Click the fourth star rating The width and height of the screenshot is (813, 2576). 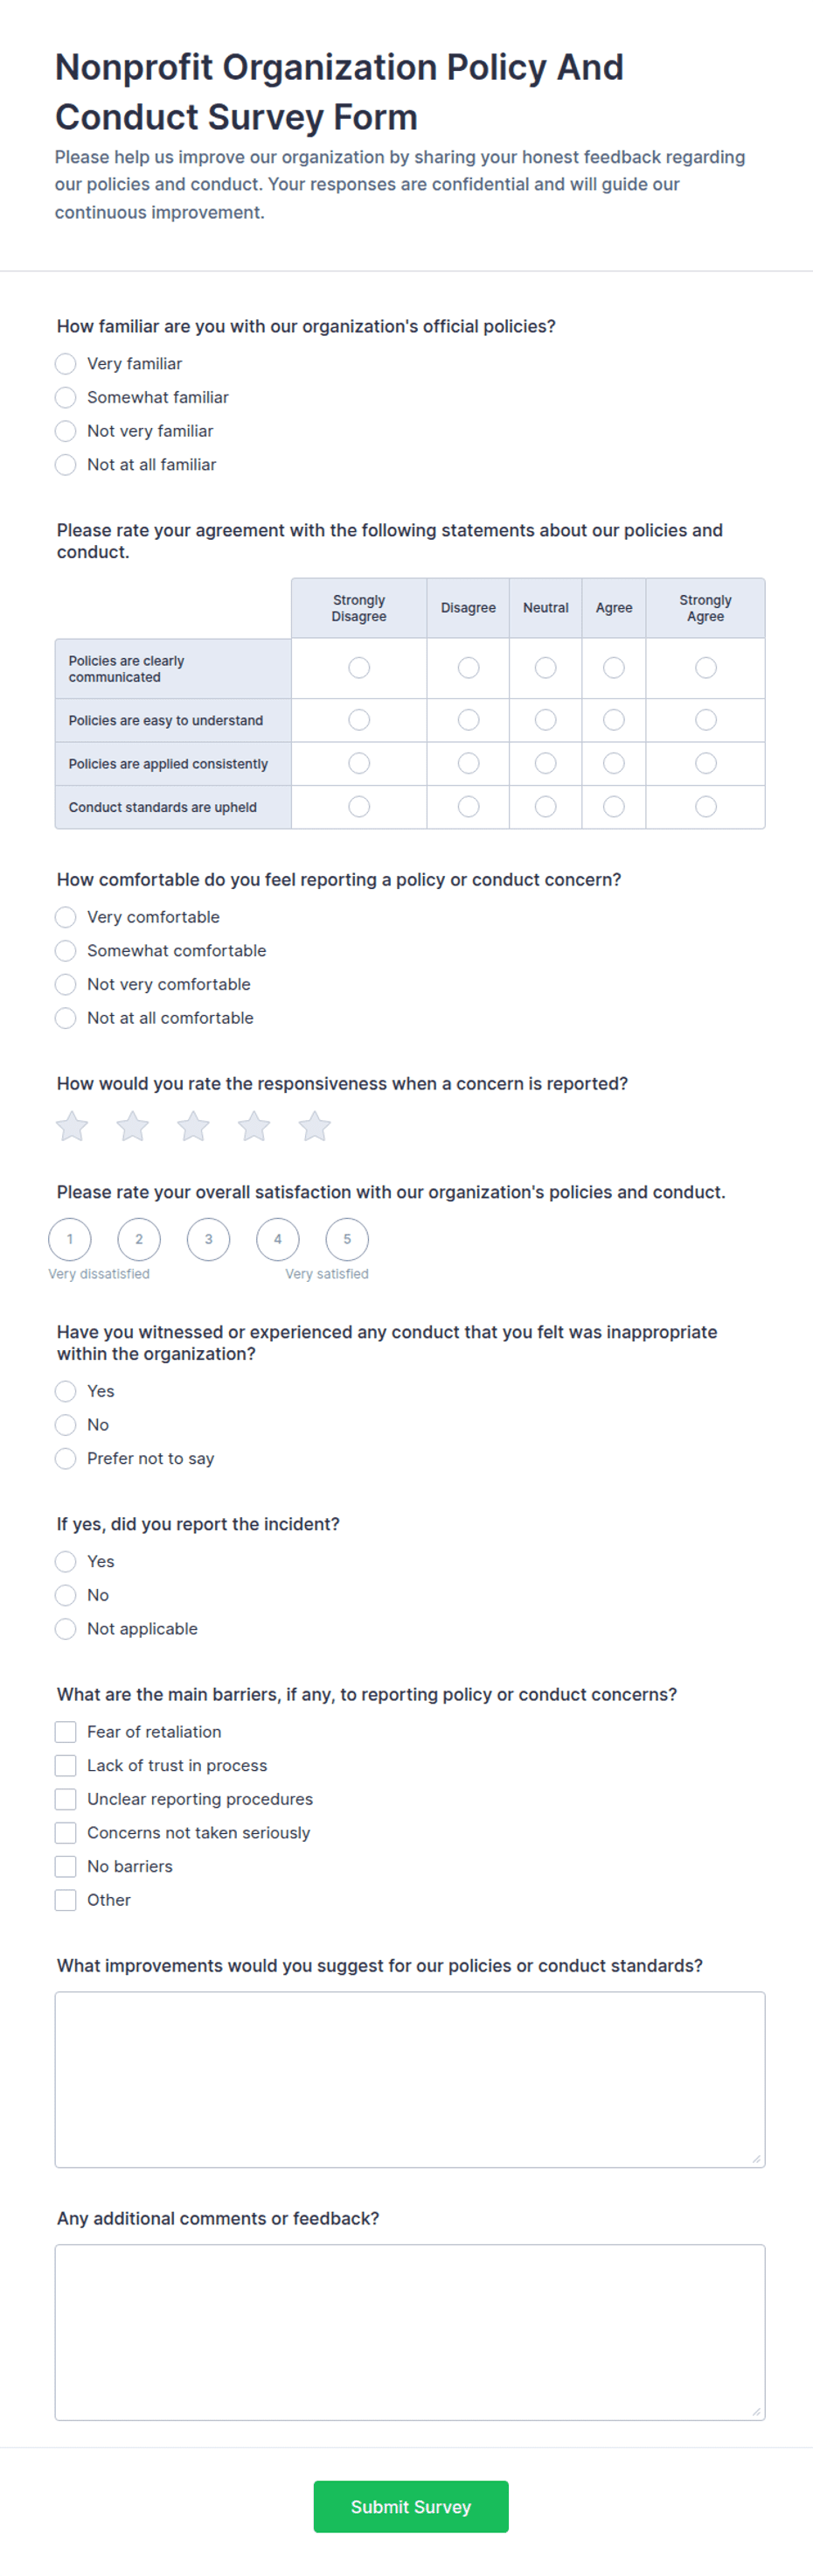click(x=254, y=1126)
